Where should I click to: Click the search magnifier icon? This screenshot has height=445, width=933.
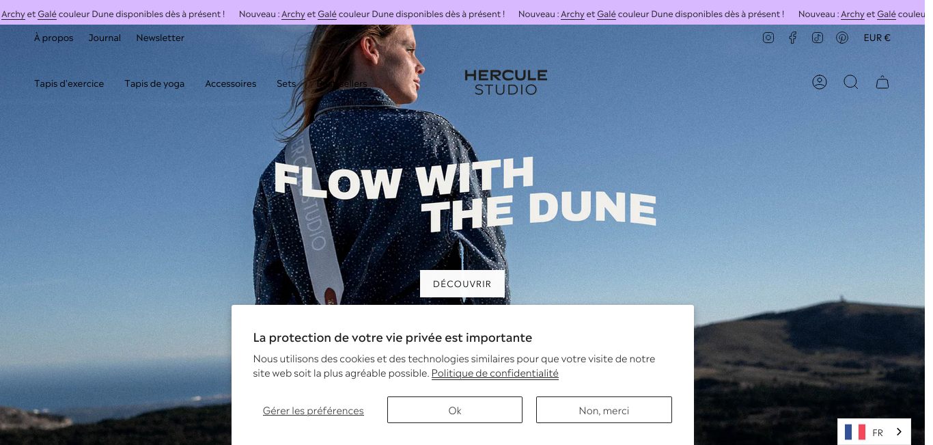pyautogui.click(x=850, y=82)
